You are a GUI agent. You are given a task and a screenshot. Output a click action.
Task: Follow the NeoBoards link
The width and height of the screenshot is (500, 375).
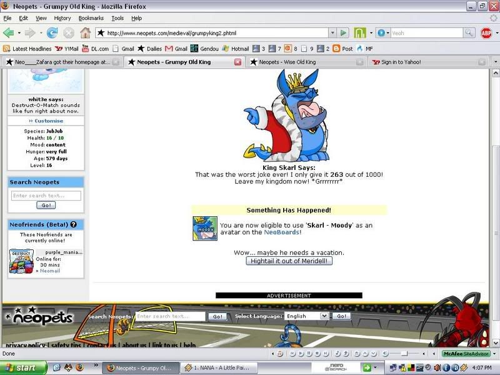[282, 232]
